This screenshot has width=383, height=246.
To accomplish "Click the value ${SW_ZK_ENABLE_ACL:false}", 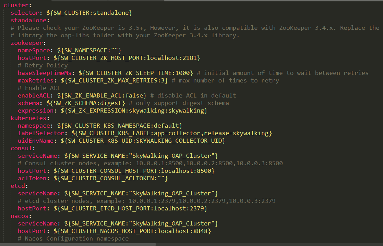I will [x=102, y=95].
